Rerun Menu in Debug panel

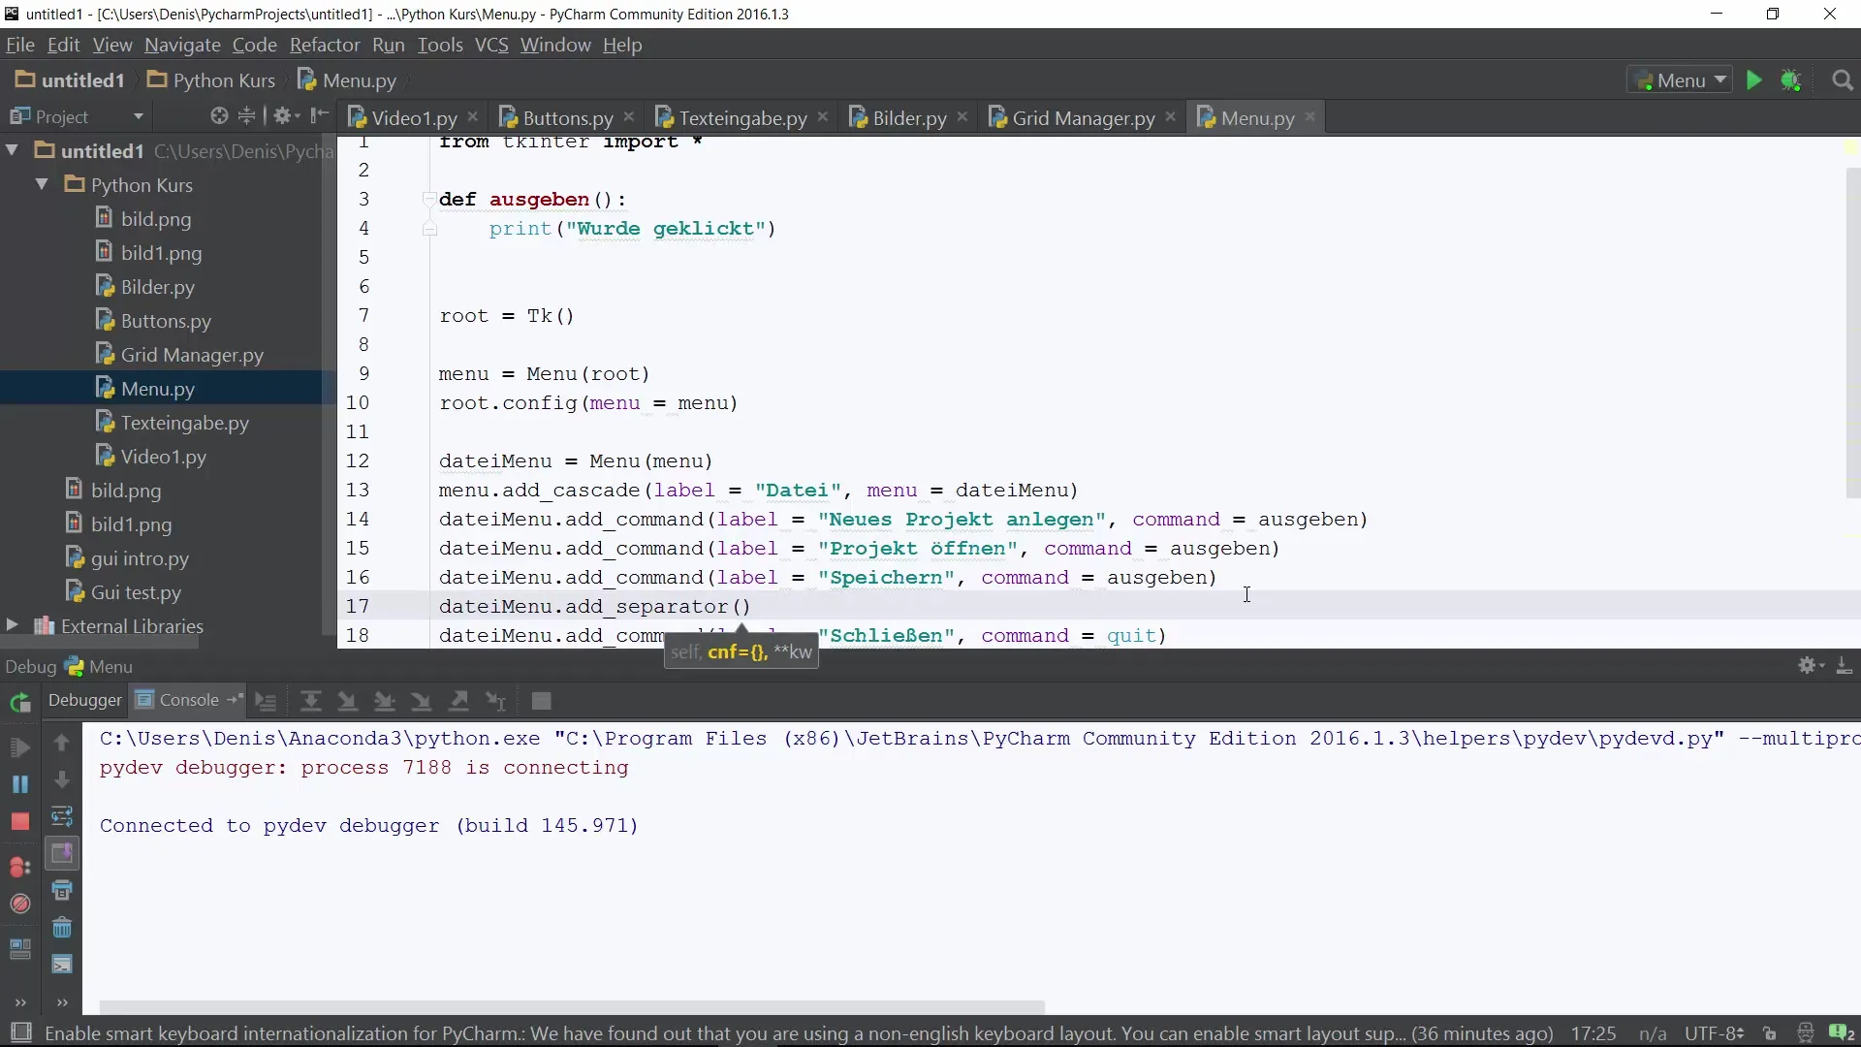coord(20,703)
